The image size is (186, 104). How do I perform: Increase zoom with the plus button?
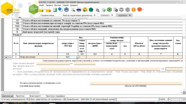pyautogui.click(x=184, y=99)
